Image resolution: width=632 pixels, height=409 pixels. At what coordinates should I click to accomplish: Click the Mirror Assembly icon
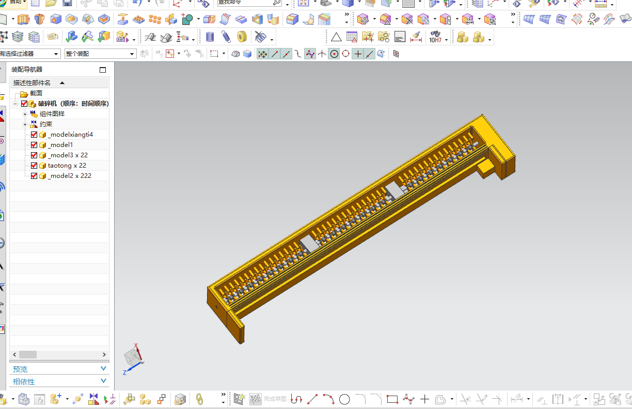[x=93, y=399]
